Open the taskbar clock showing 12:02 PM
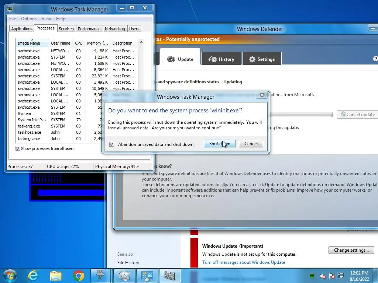378x283 pixels. (359, 276)
